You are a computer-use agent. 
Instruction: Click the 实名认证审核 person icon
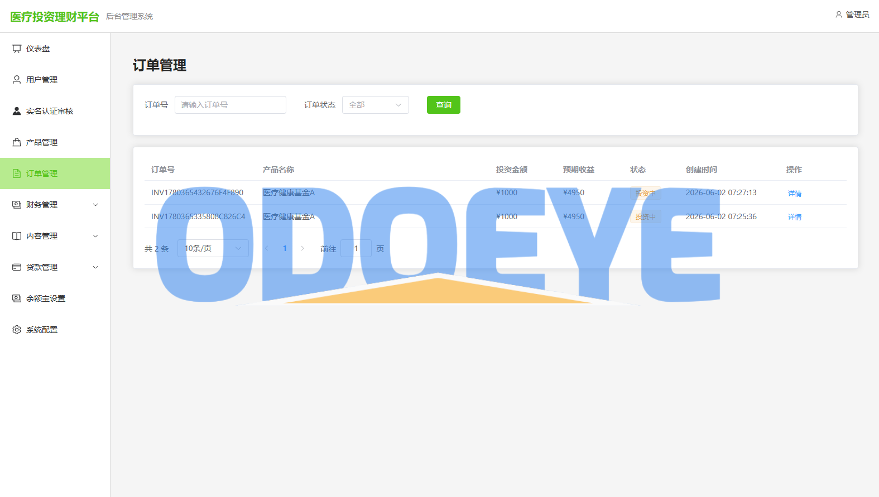[17, 111]
